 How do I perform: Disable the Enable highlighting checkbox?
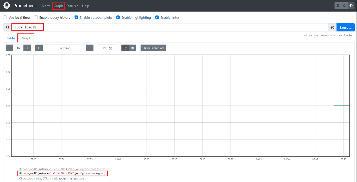118,17
